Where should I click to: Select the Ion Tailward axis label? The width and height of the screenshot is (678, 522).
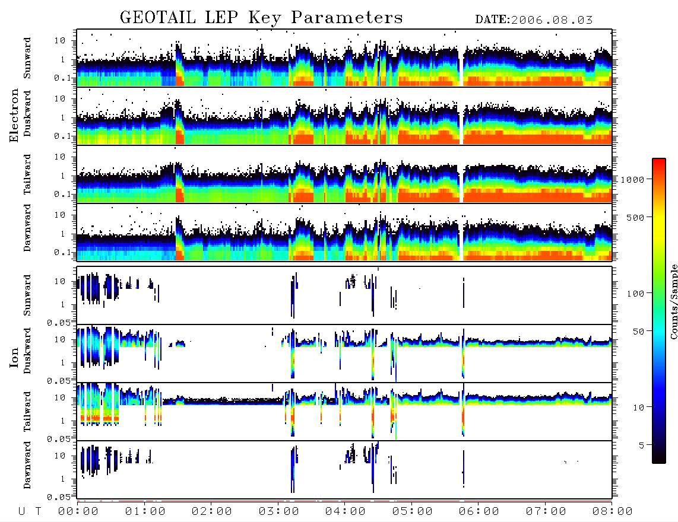tap(27, 412)
